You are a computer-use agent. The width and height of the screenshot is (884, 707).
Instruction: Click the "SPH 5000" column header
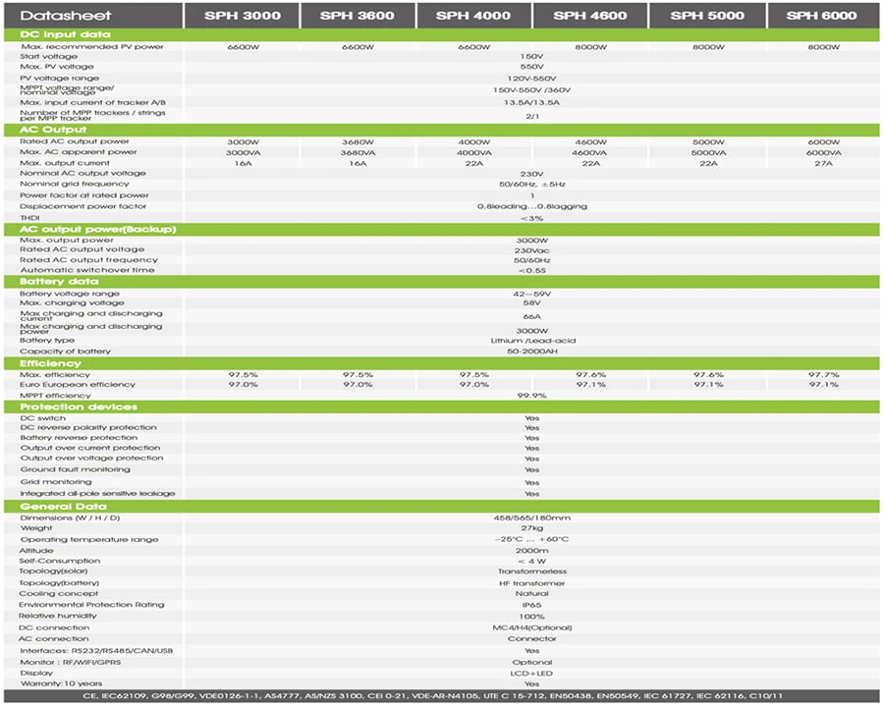(x=707, y=16)
